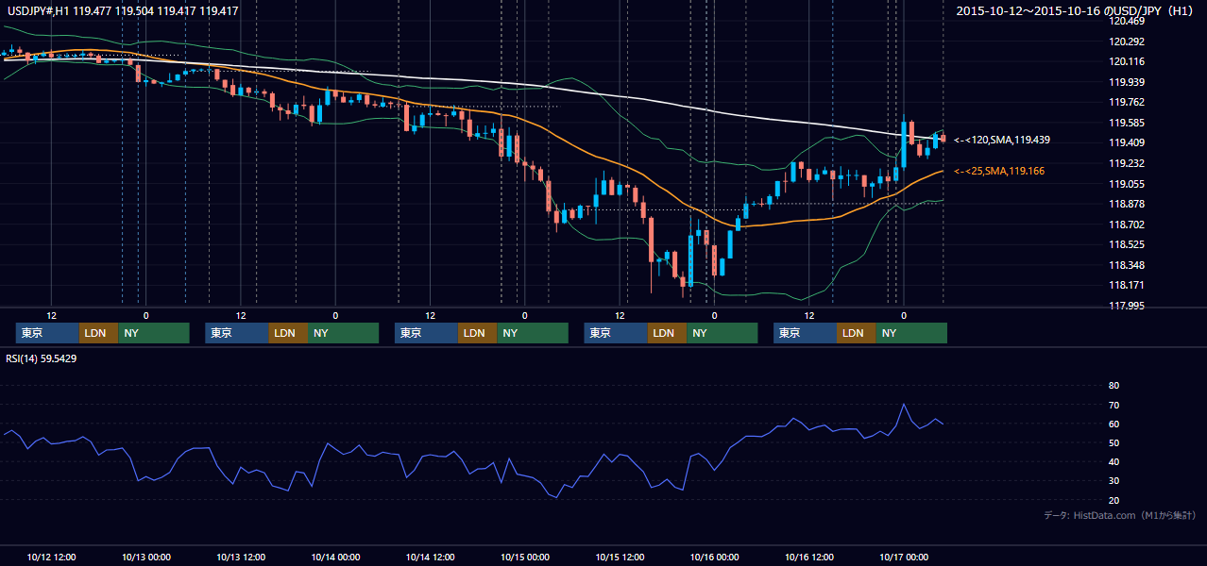Click RSI scale value 70

coord(1113,405)
